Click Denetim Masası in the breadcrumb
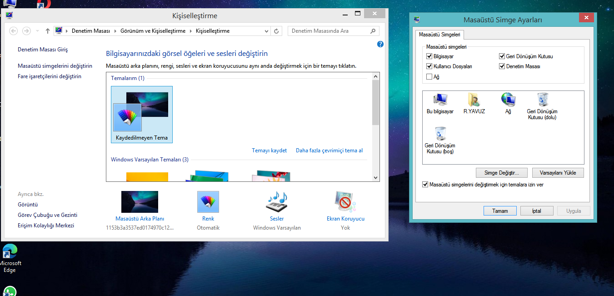Viewport: 614px width, 296px height. point(91,31)
